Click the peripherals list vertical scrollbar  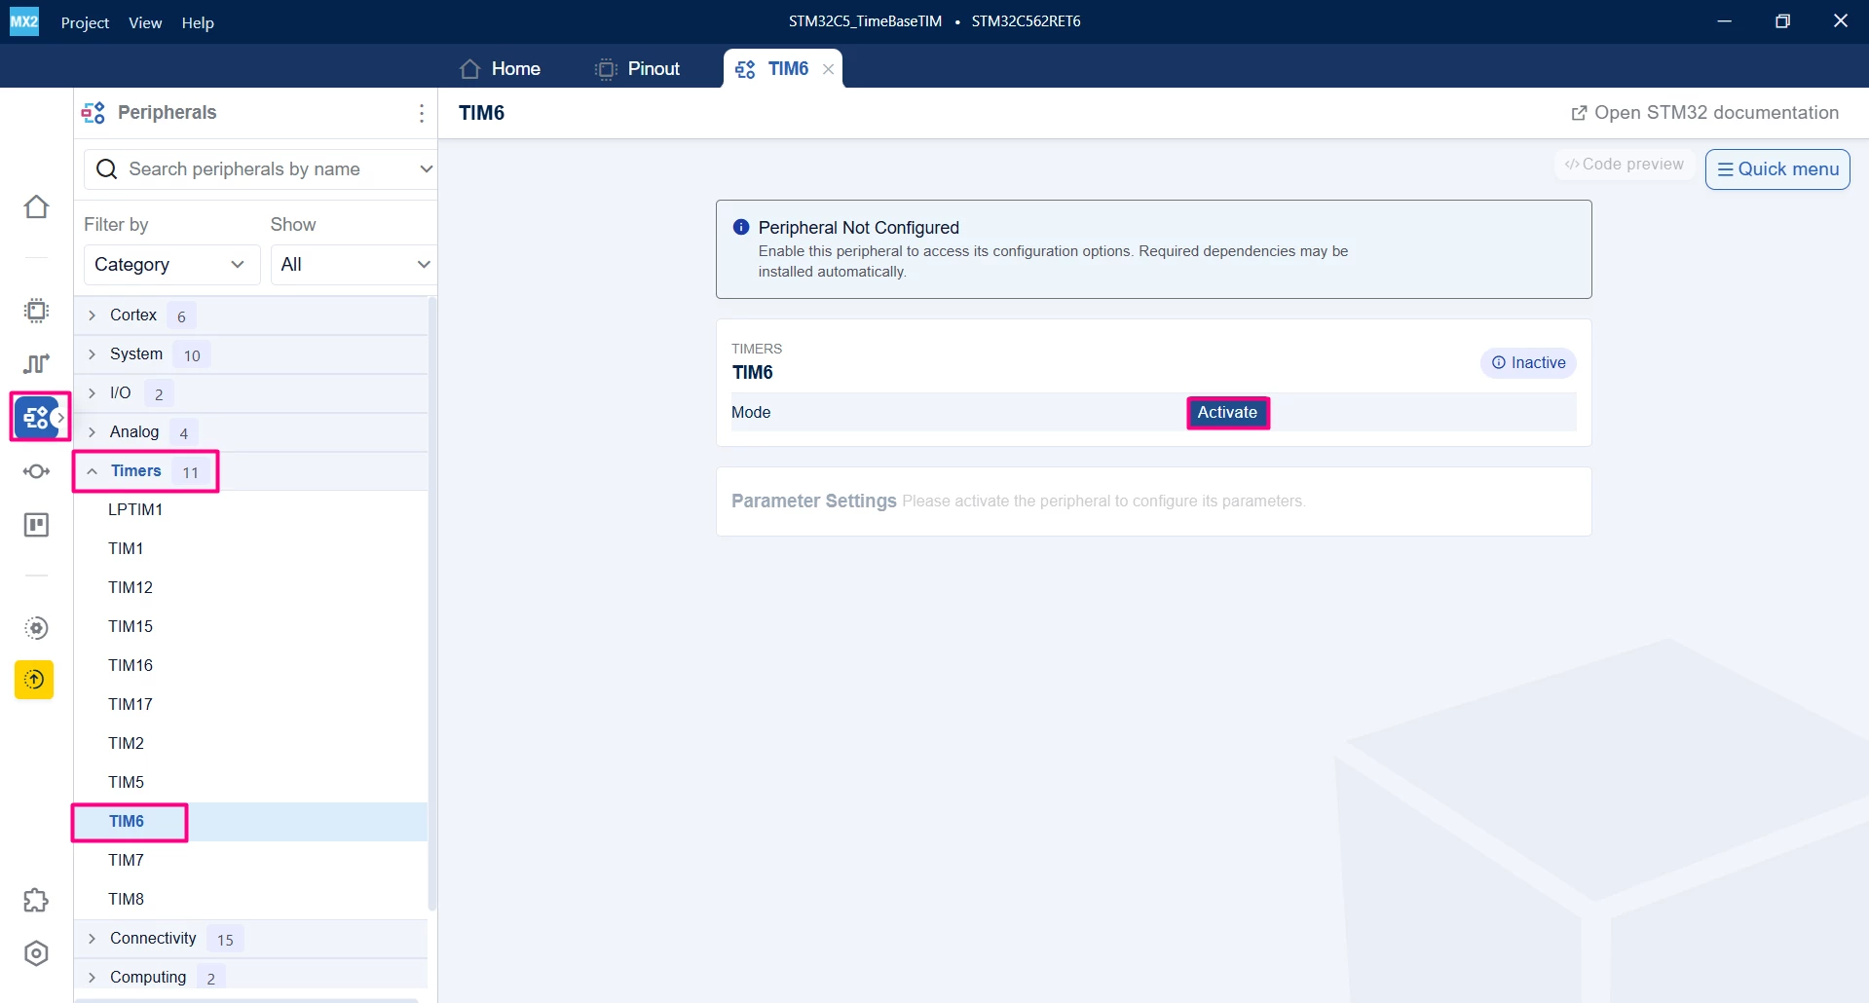pos(432,604)
